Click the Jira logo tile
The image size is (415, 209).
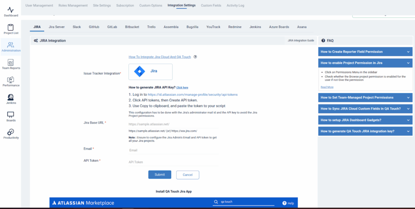[x=150, y=72]
